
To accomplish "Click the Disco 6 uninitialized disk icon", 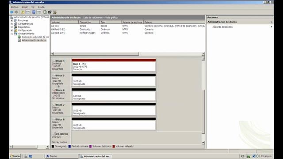I will click(x=54, y=90).
